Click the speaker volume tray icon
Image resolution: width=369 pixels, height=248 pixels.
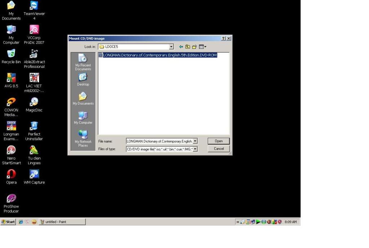269,222
